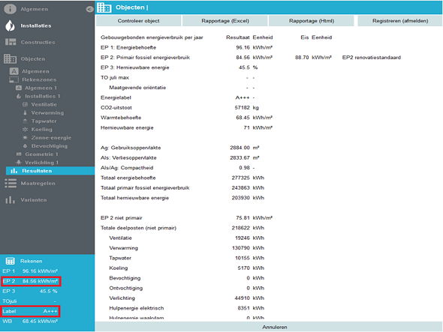Select the highlighted Resultaten item

pyautogui.click(x=50, y=171)
